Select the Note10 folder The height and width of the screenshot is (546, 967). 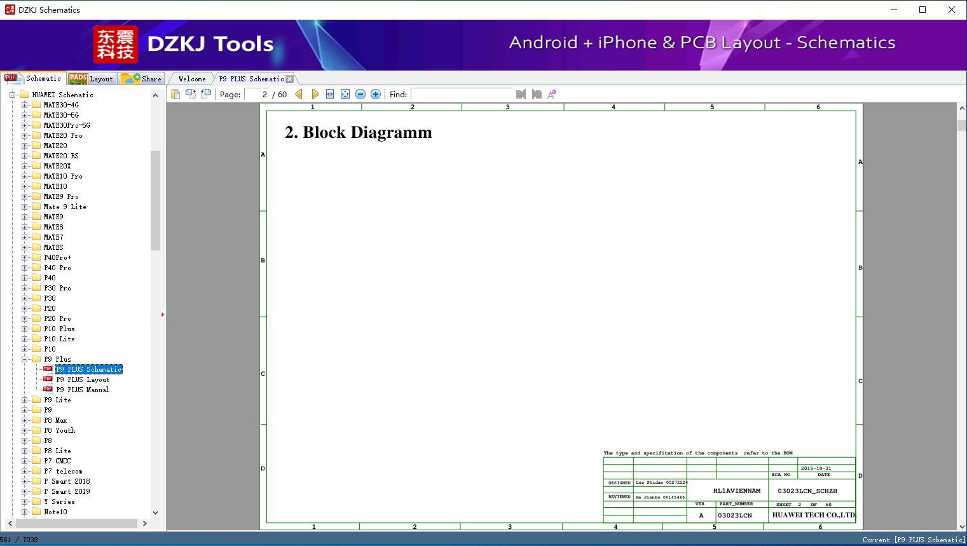click(55, 512)
